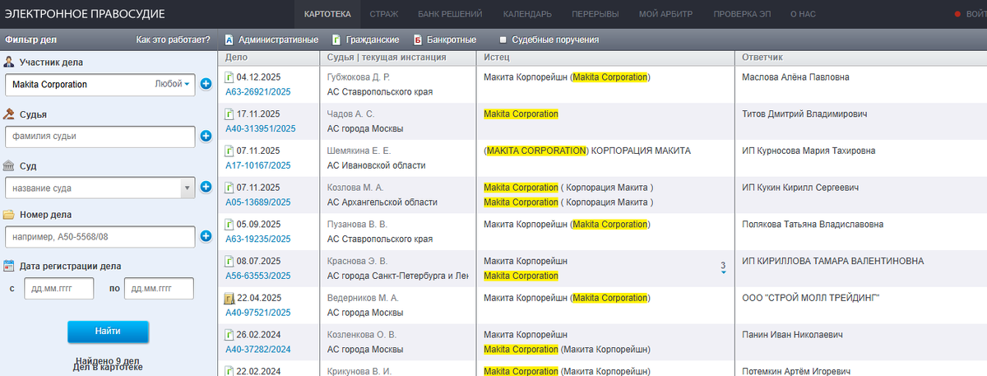Open case А05-13689/2025

(x=257, y=202)
